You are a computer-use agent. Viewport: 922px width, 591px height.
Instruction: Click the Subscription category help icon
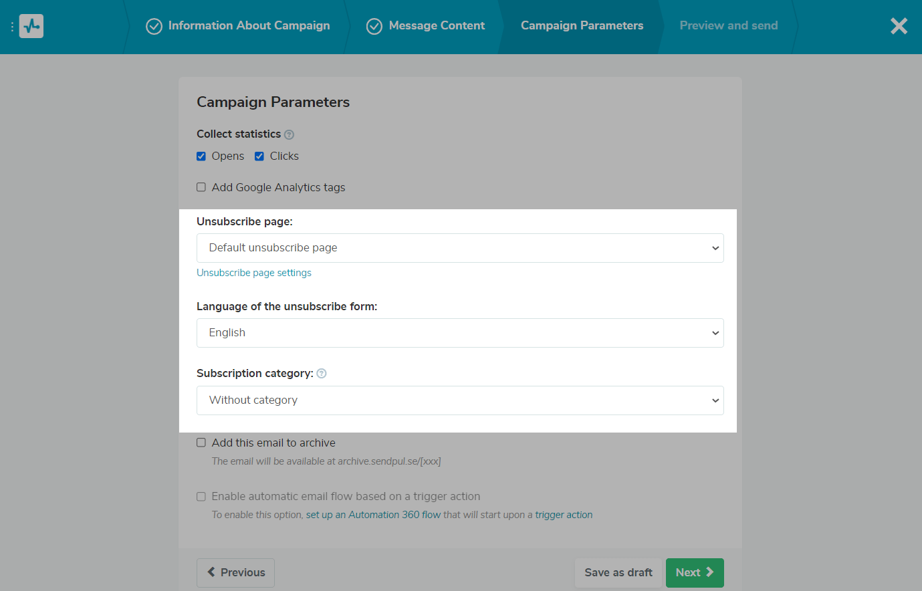coord(322,374)
